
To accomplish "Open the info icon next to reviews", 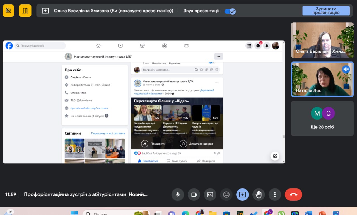I will click(107, 116).
